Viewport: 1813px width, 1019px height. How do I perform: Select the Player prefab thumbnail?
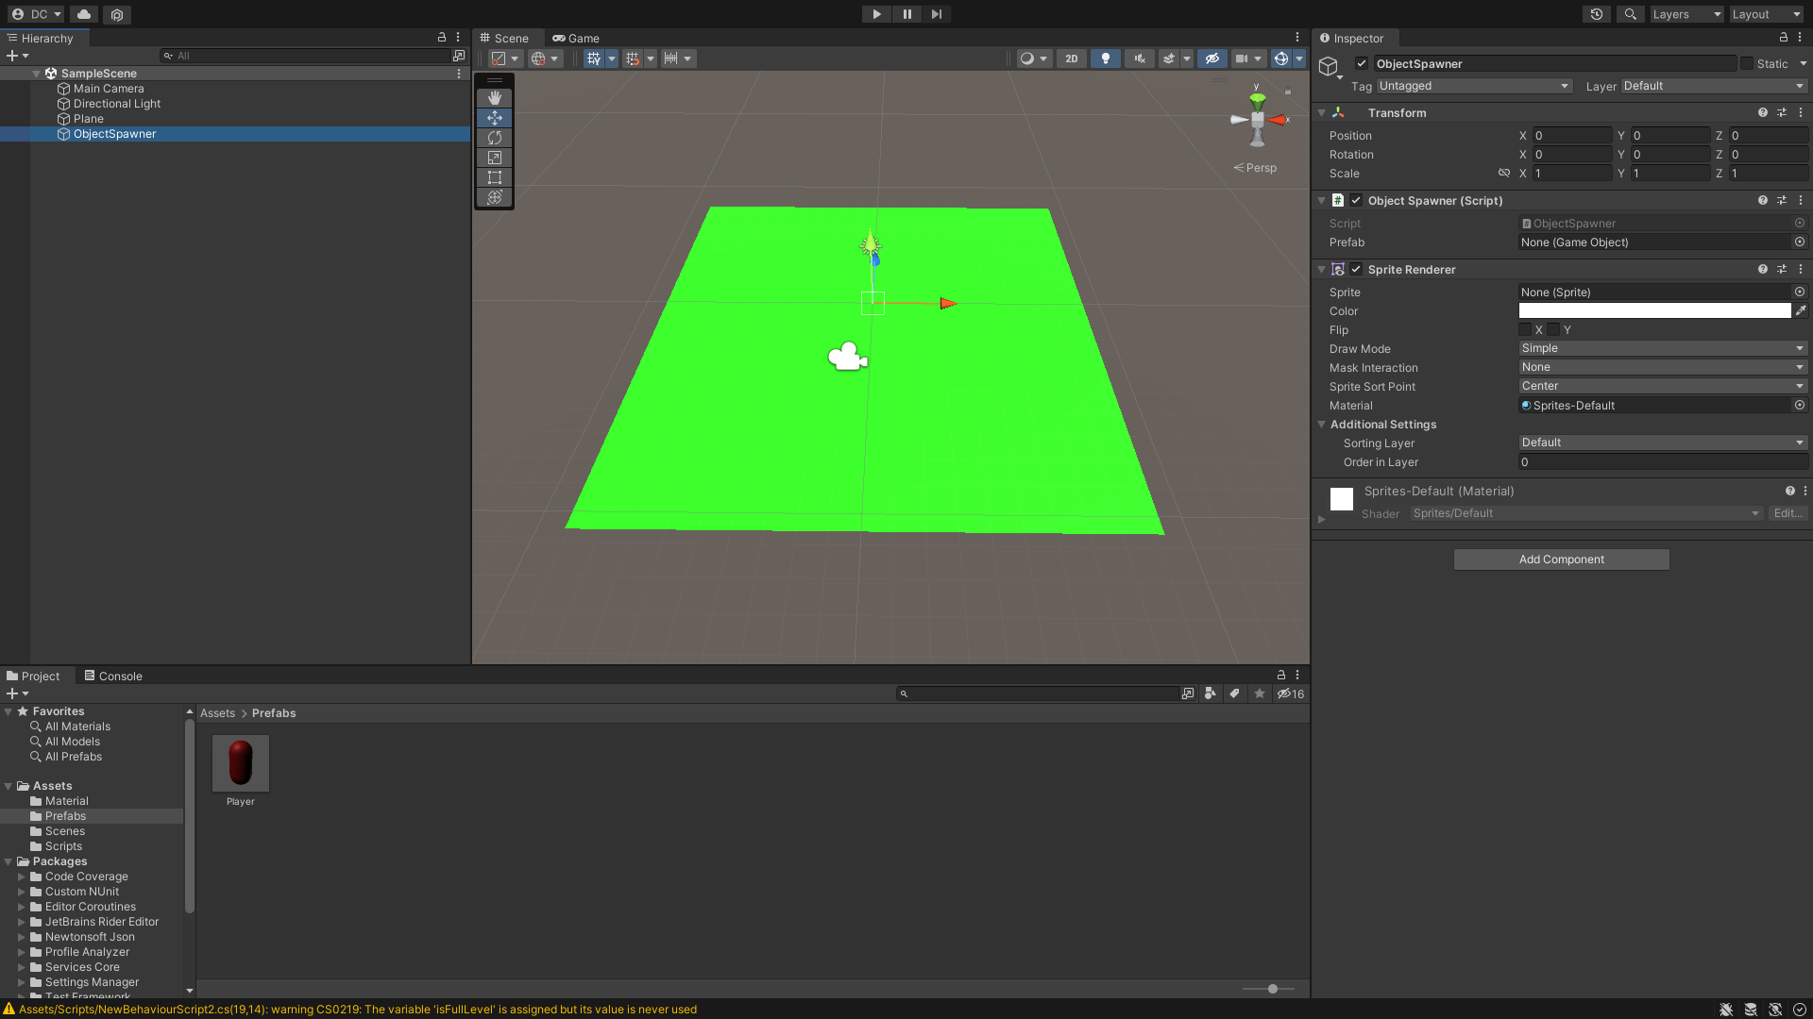pos(240,763)
